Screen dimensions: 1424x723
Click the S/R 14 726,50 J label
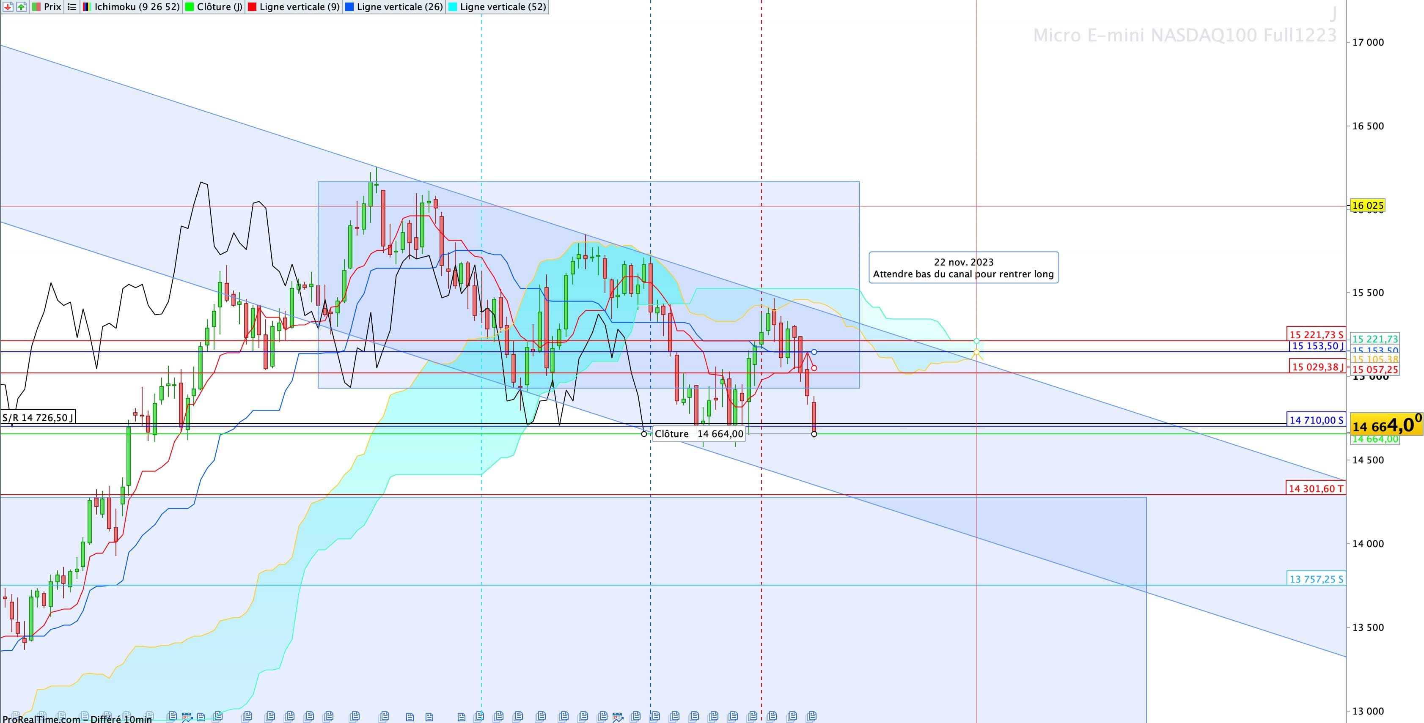(x=38, y=418)
